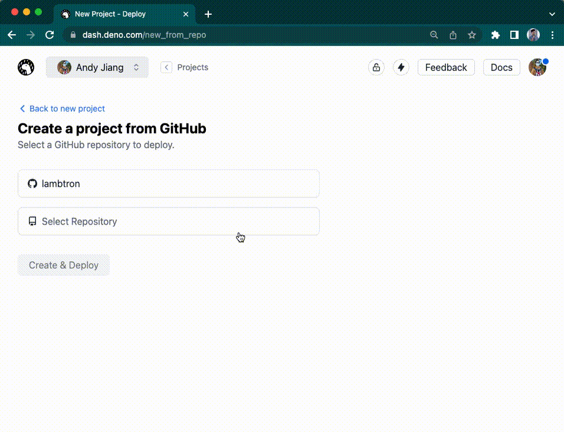Open the Andy Jiang account switcher
Screen dimensions: 564x432
[97, 67]
